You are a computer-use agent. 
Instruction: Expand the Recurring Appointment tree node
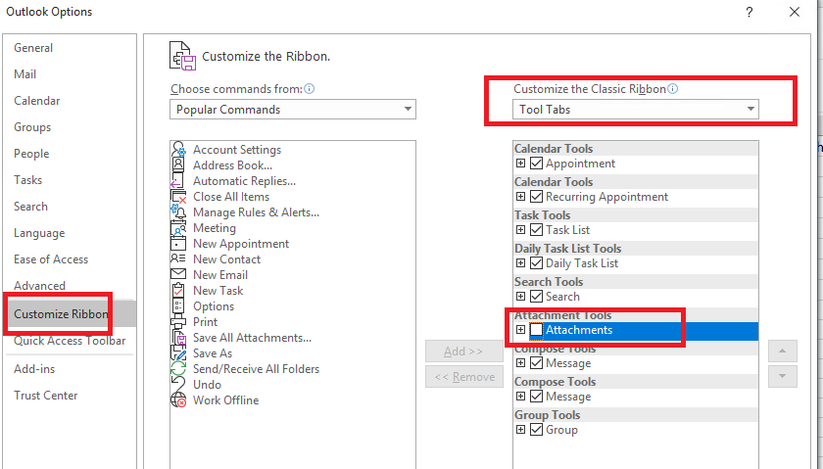coord(520,196)
